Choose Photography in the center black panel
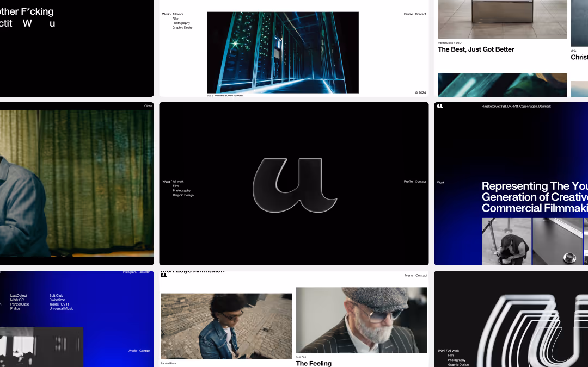The width and height of the screenshot is (588, 367). pos(181,191)
